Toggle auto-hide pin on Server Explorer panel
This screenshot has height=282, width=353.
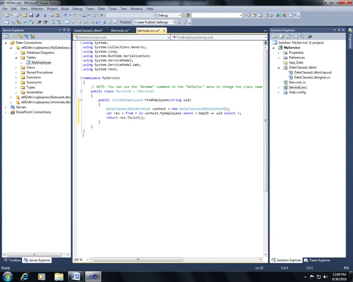coord(64,30)
